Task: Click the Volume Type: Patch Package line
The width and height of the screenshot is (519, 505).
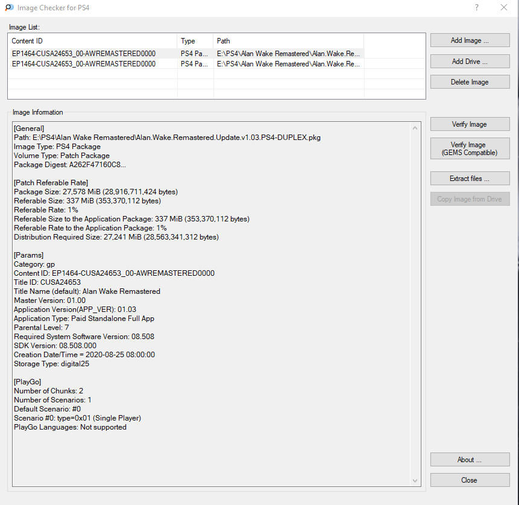Action: coord(61,156)
